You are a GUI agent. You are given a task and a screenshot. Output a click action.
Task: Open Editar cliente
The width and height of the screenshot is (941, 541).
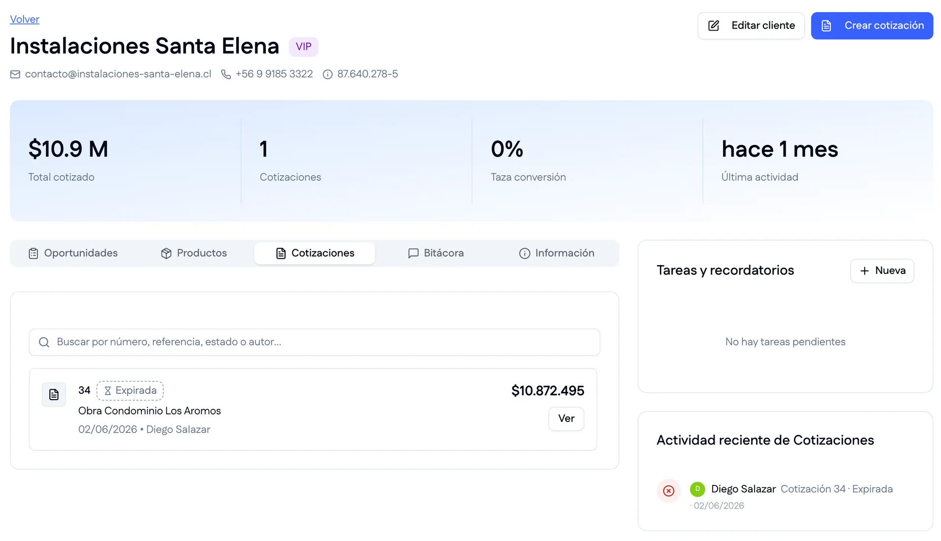[751, 26]
